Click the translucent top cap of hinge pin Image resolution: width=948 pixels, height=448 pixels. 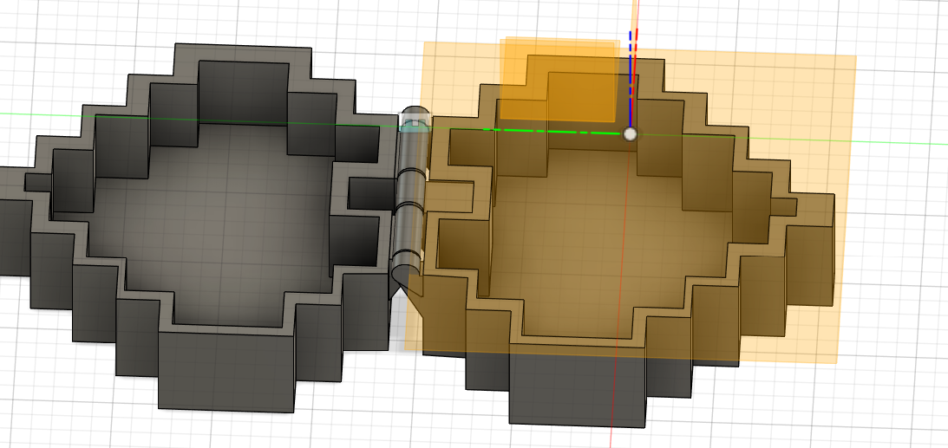(415, 116)
